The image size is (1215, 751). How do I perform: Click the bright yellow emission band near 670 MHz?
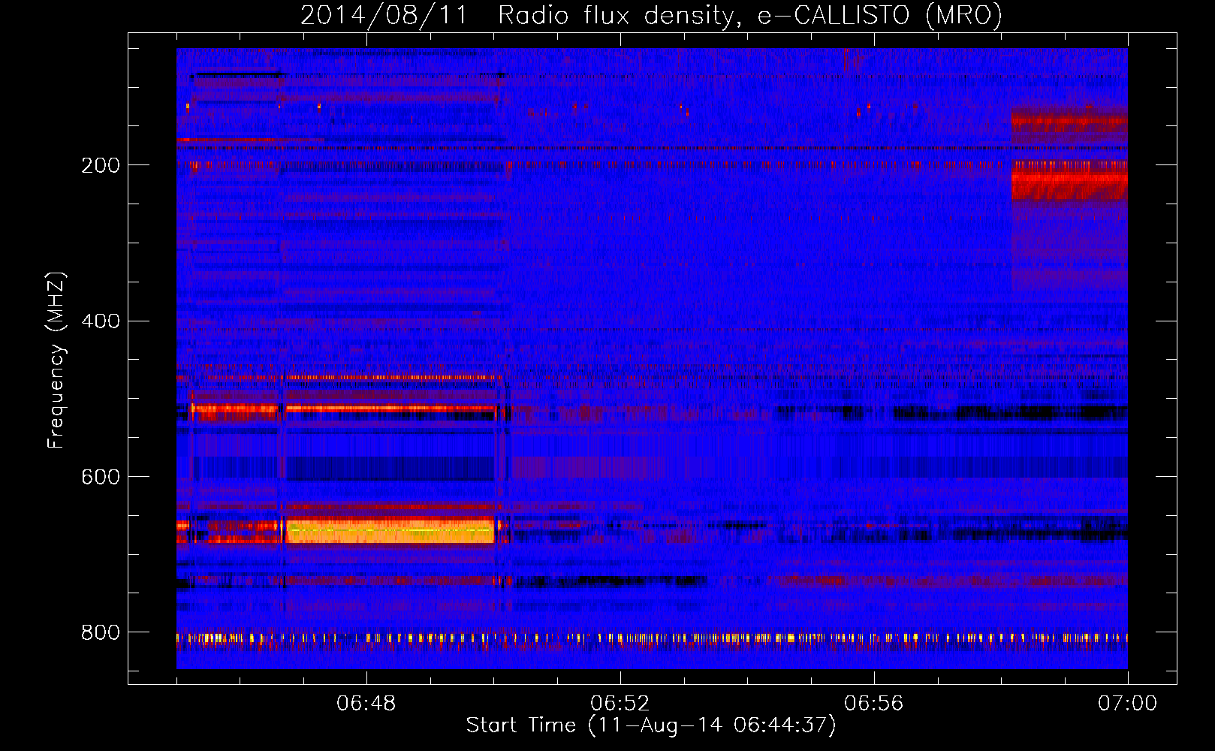point(390,531)
